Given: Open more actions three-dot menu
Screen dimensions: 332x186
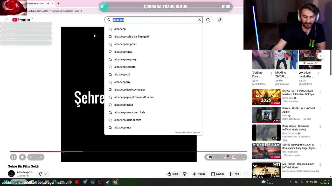Looking at the screenshot, I should [x=246, y=174].
